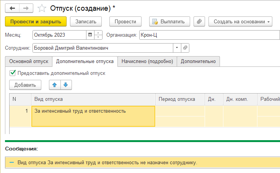Viewport: 280px width, 173px height.
Task: Open the Начислено (подробно) tab
Action: [147, 61]
